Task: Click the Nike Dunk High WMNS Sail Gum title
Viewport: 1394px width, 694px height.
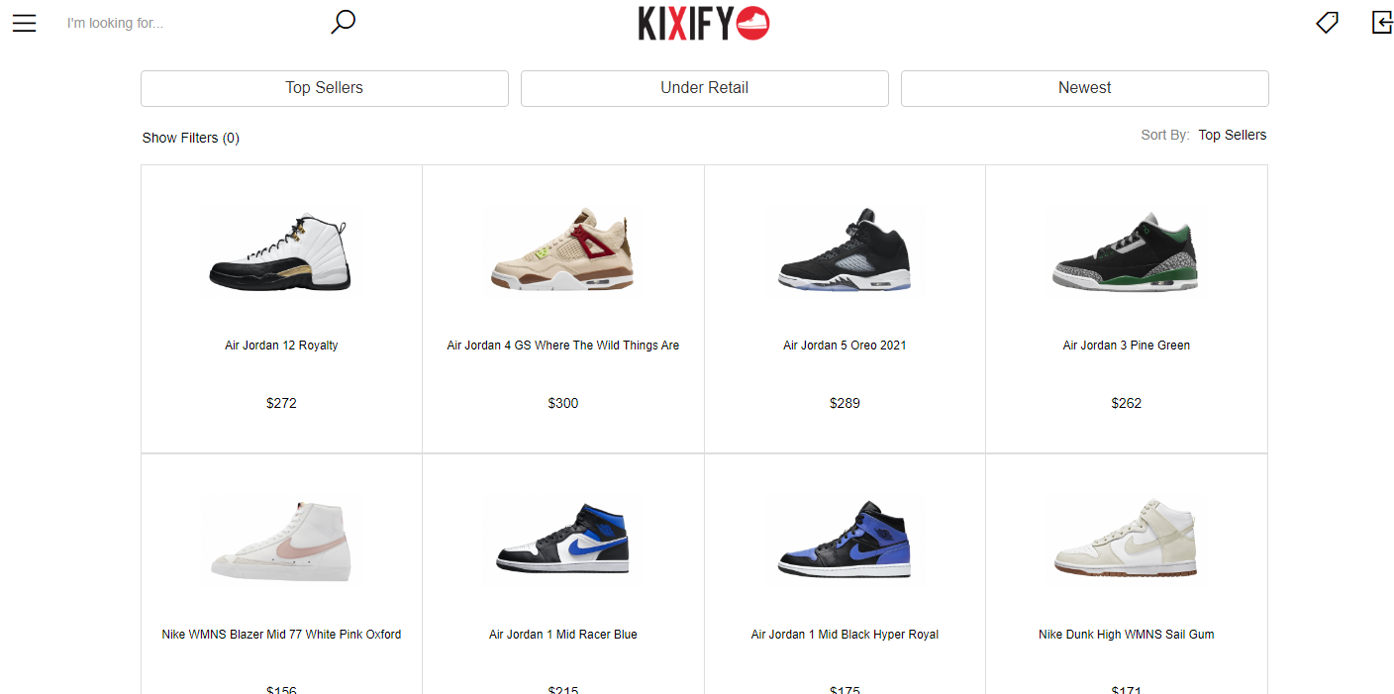Action: (1127, 635)
